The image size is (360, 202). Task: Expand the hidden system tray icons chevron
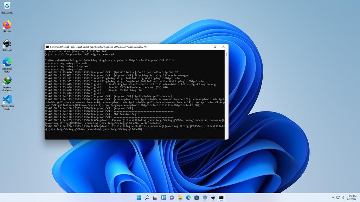tap(333, 197)
